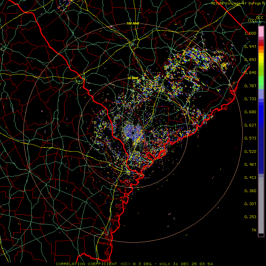Screen dimensions: 266x266
Task: Select the 0.307 legend value
Action: pos(250,204)
